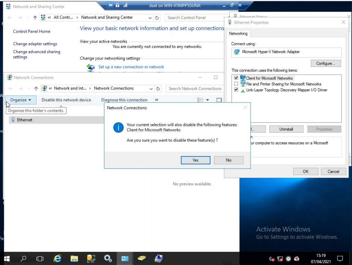This screenshot has width=352, height=265.
Task: Select the Networking tab in Ethernet Properties
Action: click(238, 34)
